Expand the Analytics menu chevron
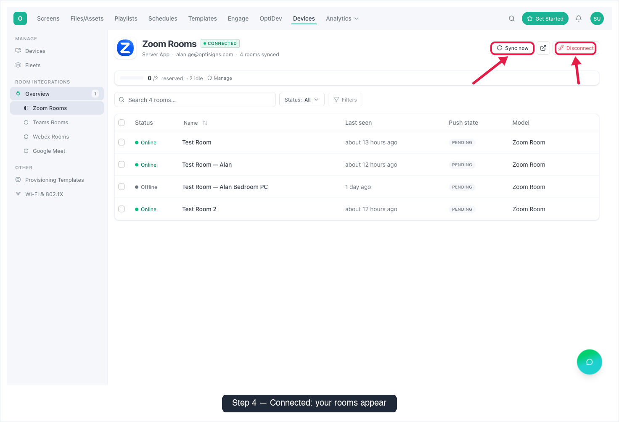 pos(357,18)
